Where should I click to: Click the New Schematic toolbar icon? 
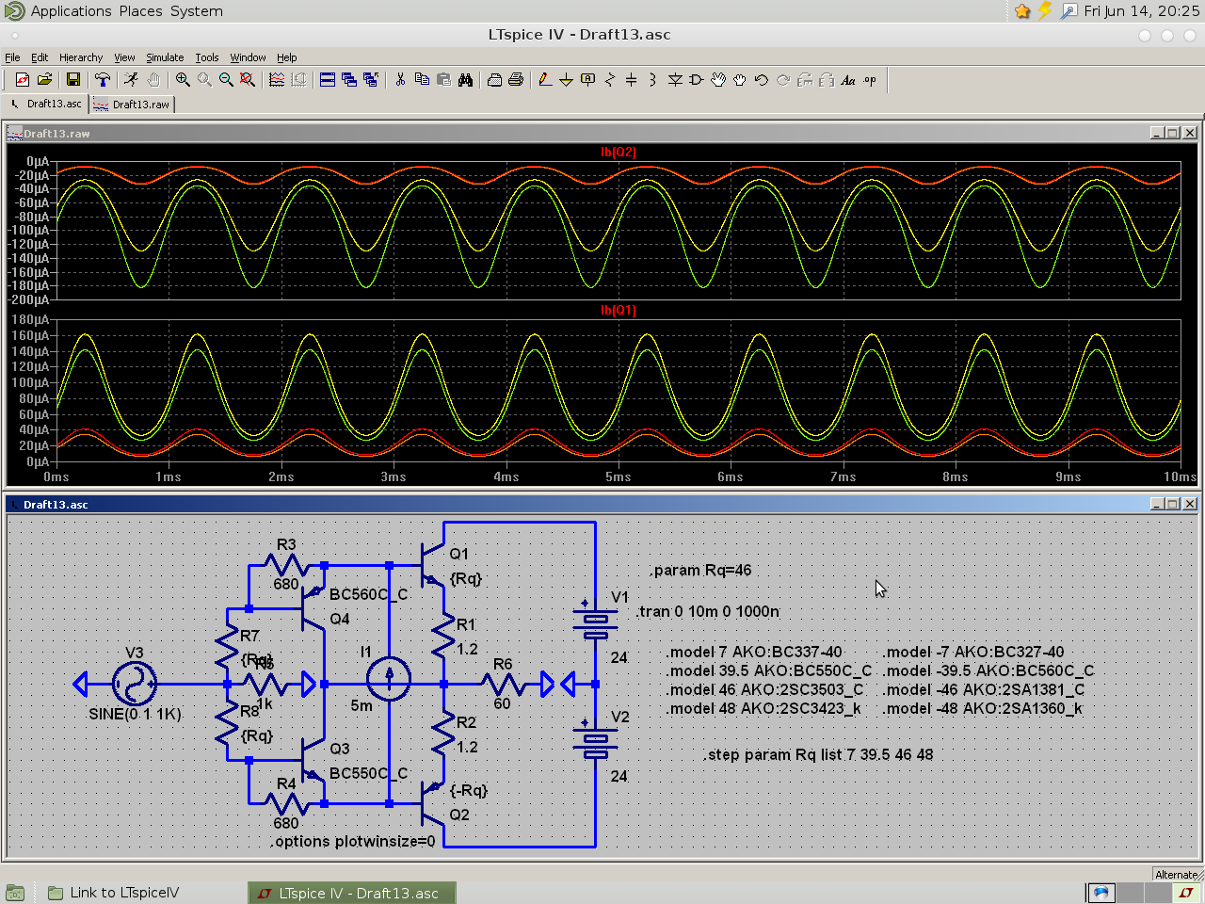pyautogui.click(x=23, y=80)
